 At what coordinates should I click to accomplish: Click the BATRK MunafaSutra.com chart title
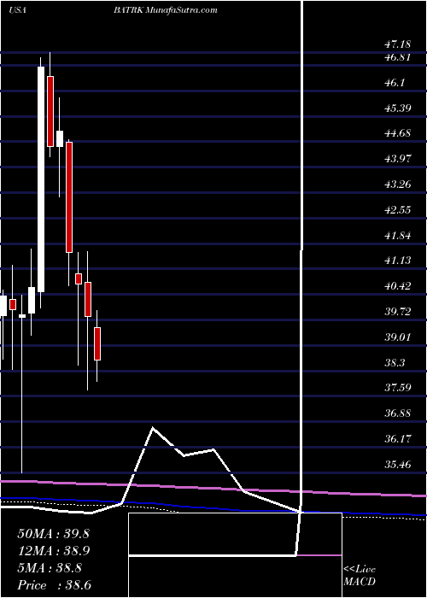(x=165, y=10)
